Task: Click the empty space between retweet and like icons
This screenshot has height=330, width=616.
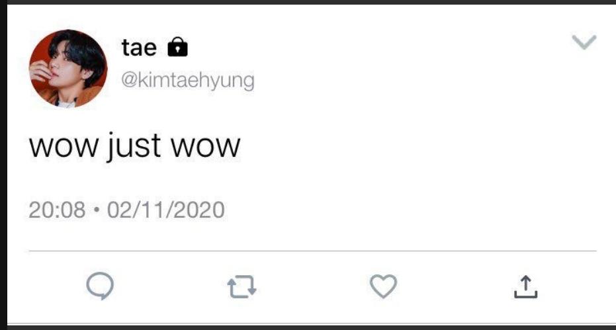Action: pyautogui.click(x=312, y=286)
